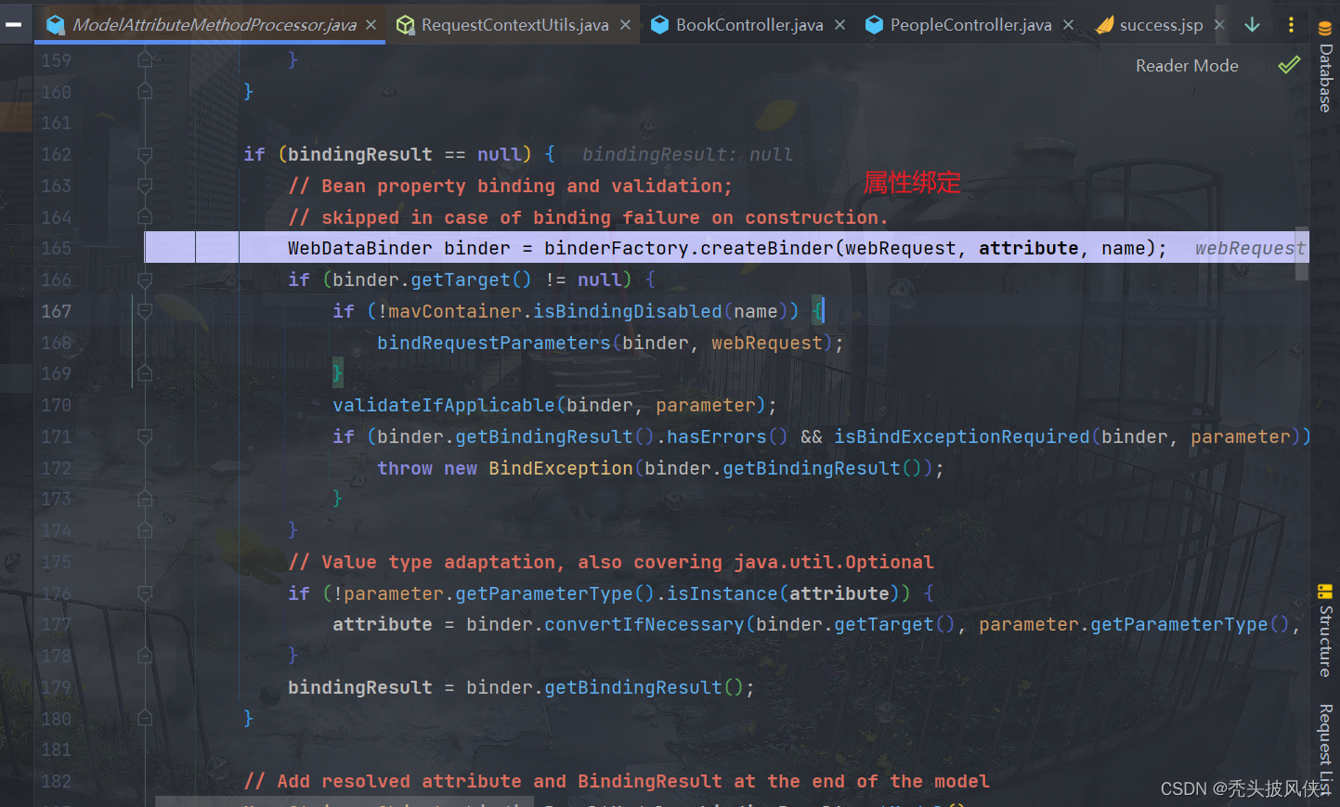Viewport: 1340px width, 807px height.
Task: Open the BookController.java tab
Action: tap(749, 25)
